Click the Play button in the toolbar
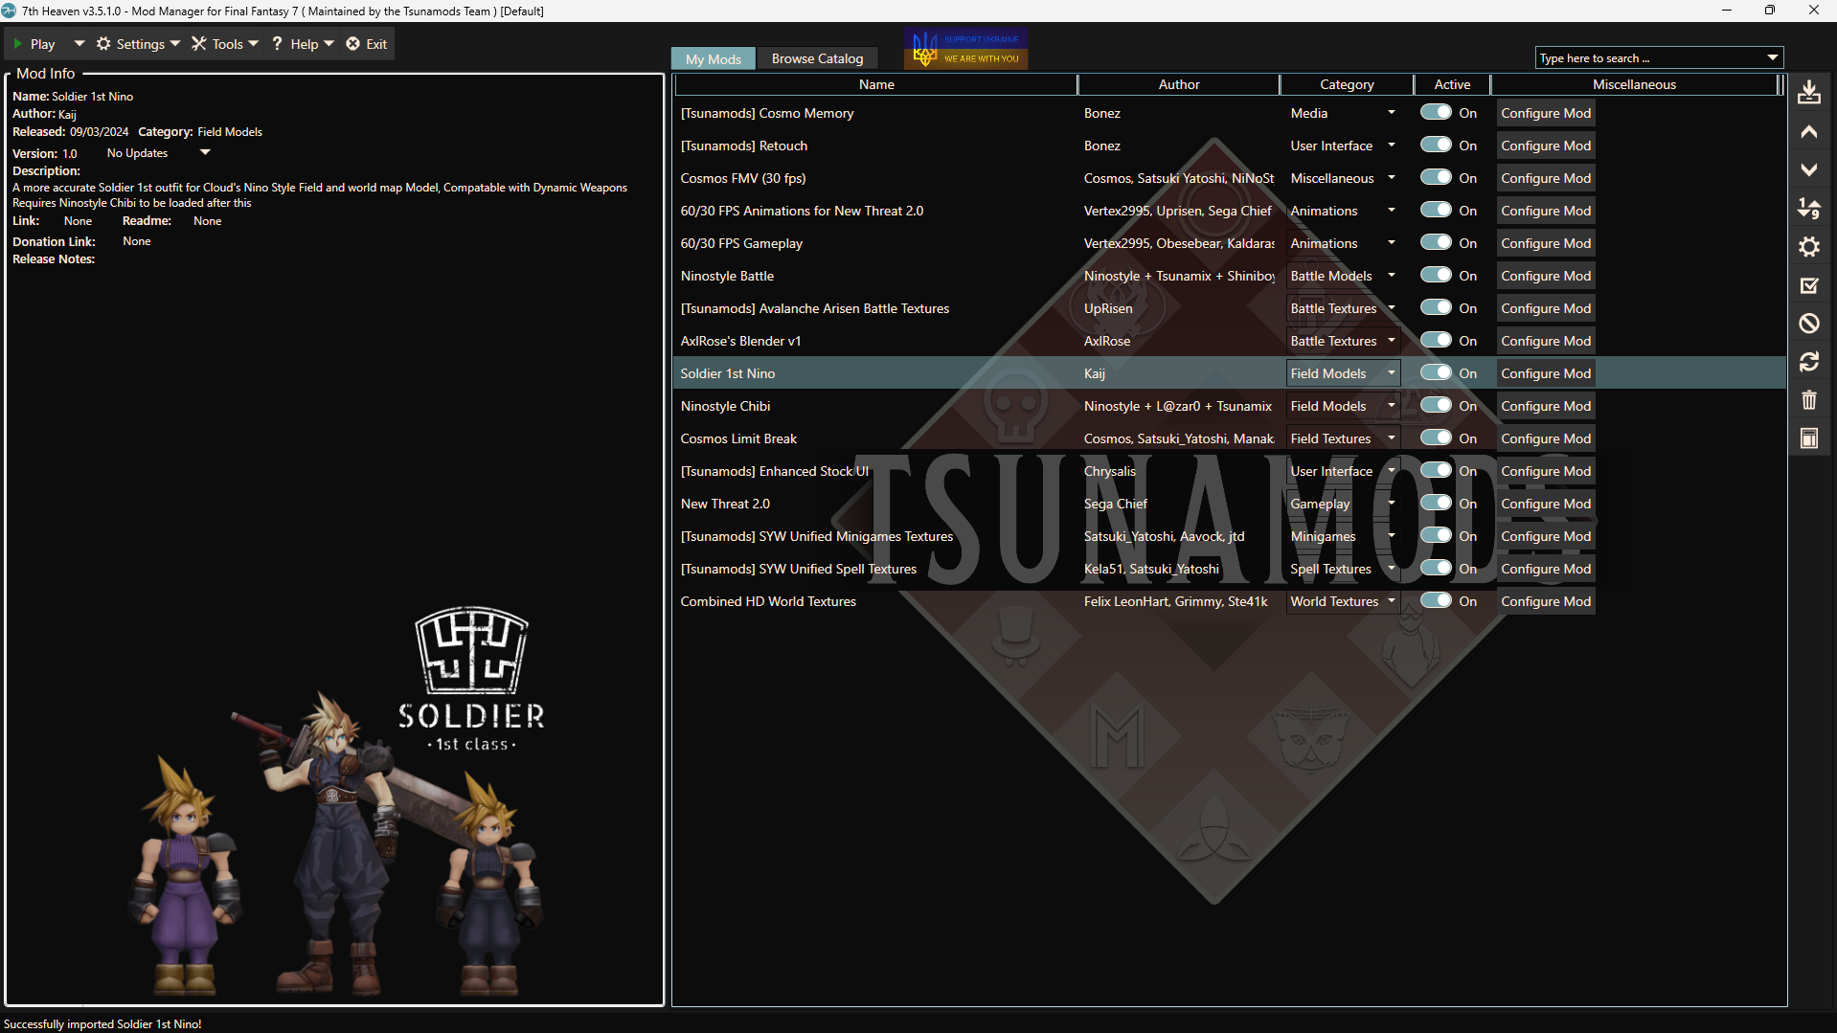1837x1033 pixels. click(x=34, y=44)
